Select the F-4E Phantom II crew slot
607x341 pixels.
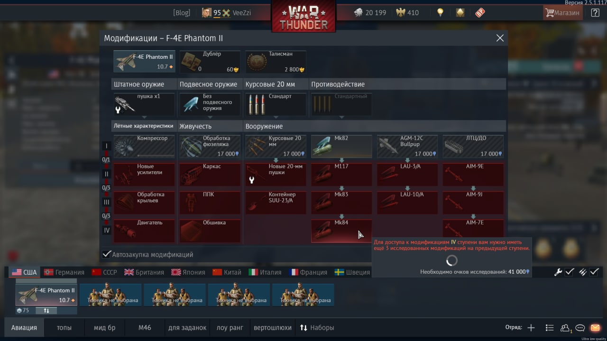(x=46, y=295)
